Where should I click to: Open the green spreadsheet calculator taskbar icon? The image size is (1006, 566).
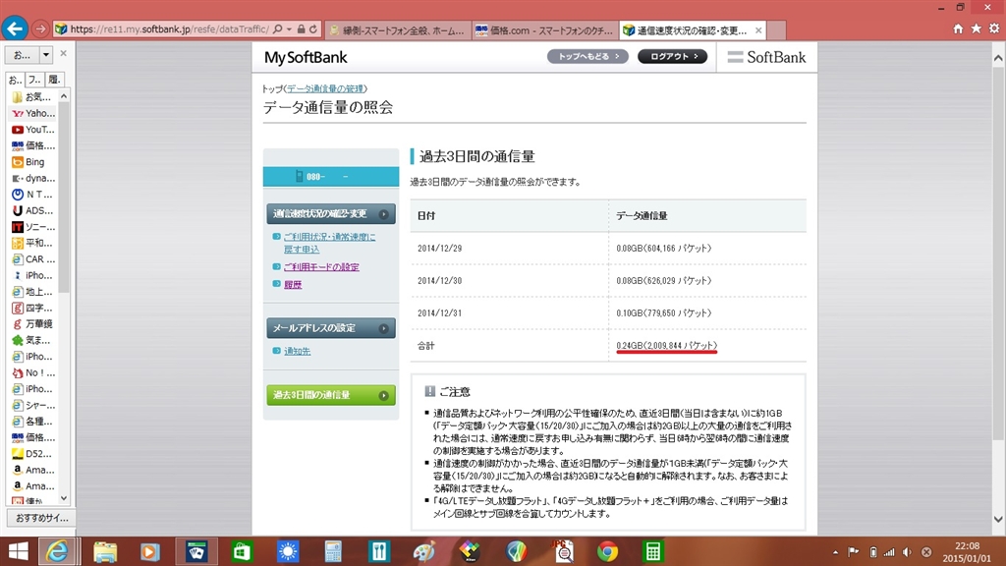[x=652, y=551]
